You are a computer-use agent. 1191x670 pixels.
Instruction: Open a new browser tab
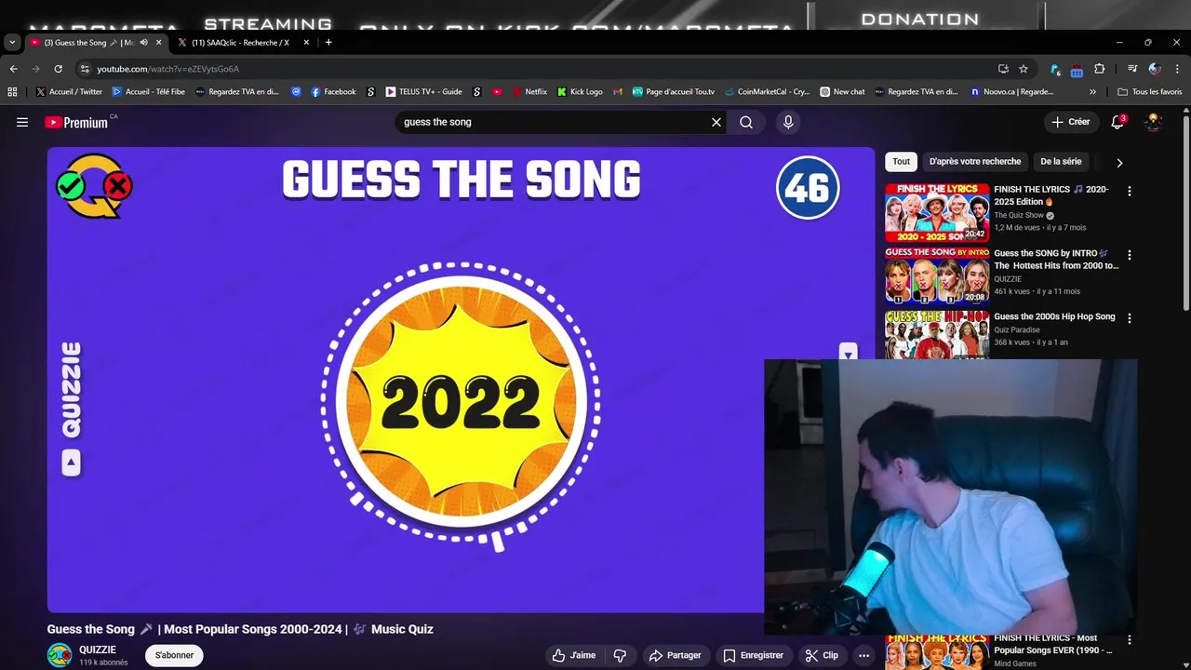(x=328, y=42)
